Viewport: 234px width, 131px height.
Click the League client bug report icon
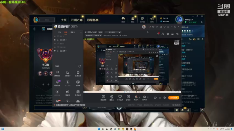[202, 110]
